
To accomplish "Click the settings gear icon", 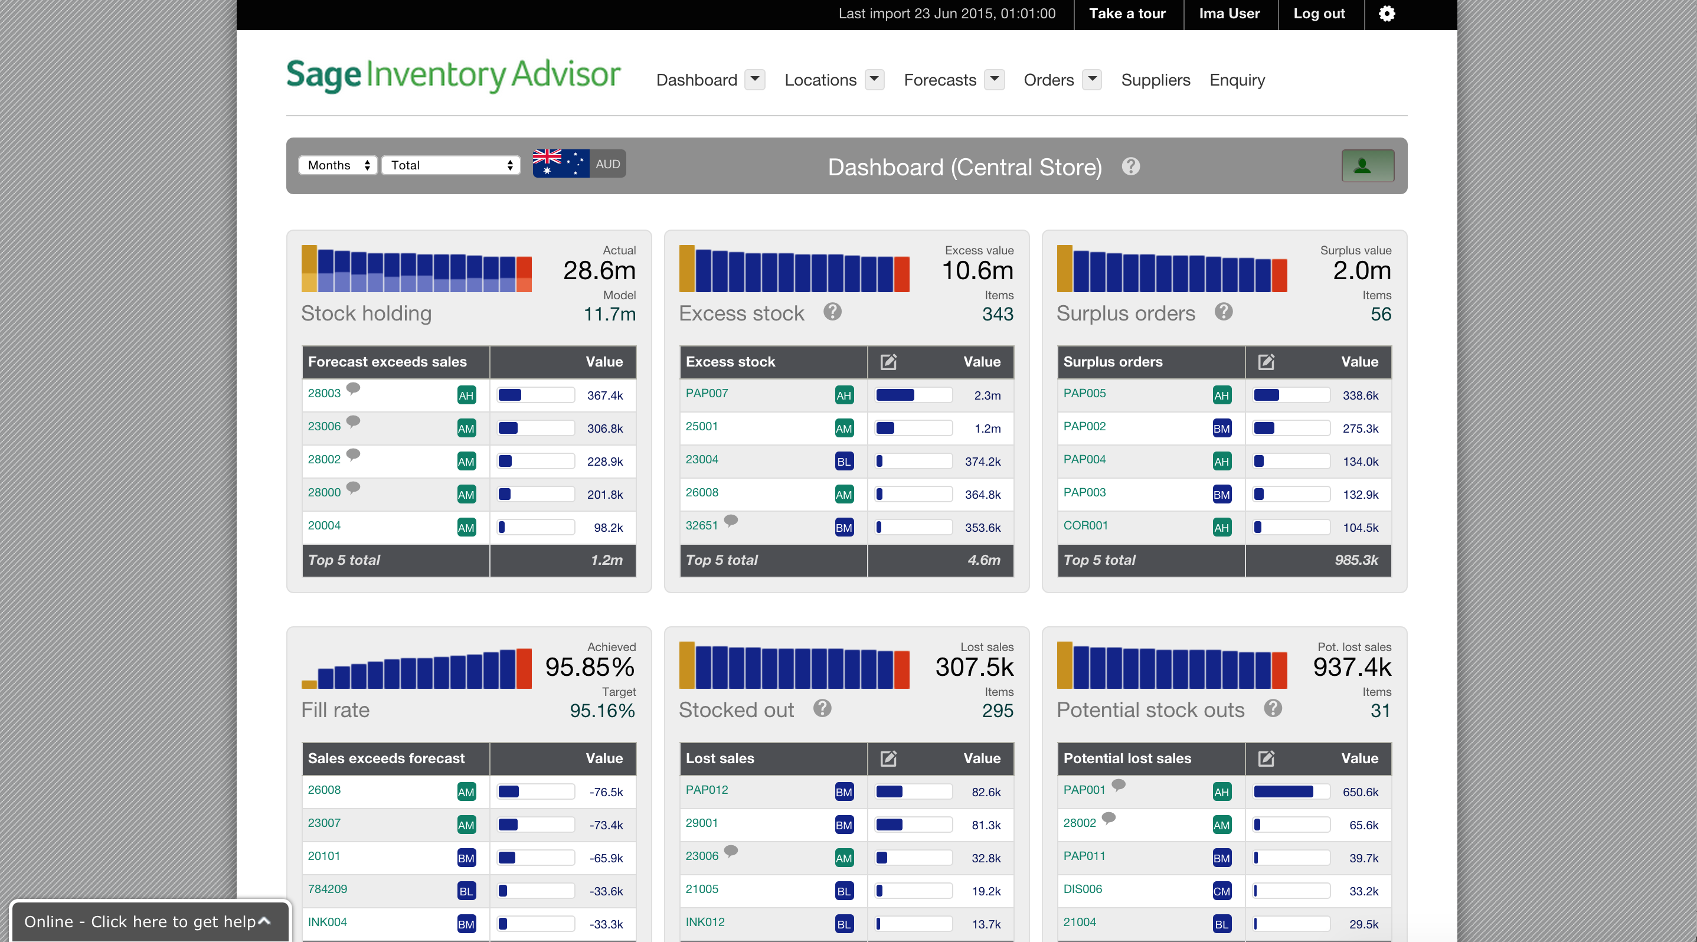I will 1386,14.
